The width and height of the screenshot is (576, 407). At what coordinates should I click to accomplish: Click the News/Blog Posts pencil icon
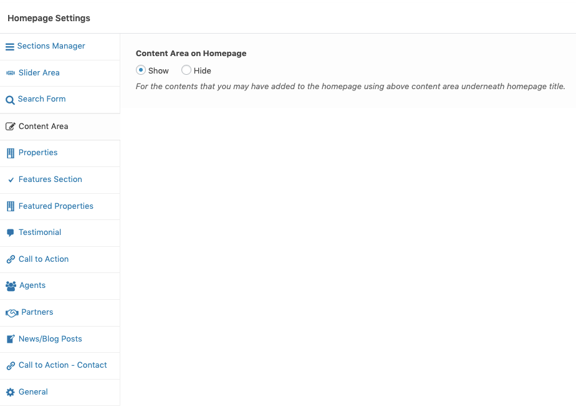pyautogui.click(x=11, y=339)
